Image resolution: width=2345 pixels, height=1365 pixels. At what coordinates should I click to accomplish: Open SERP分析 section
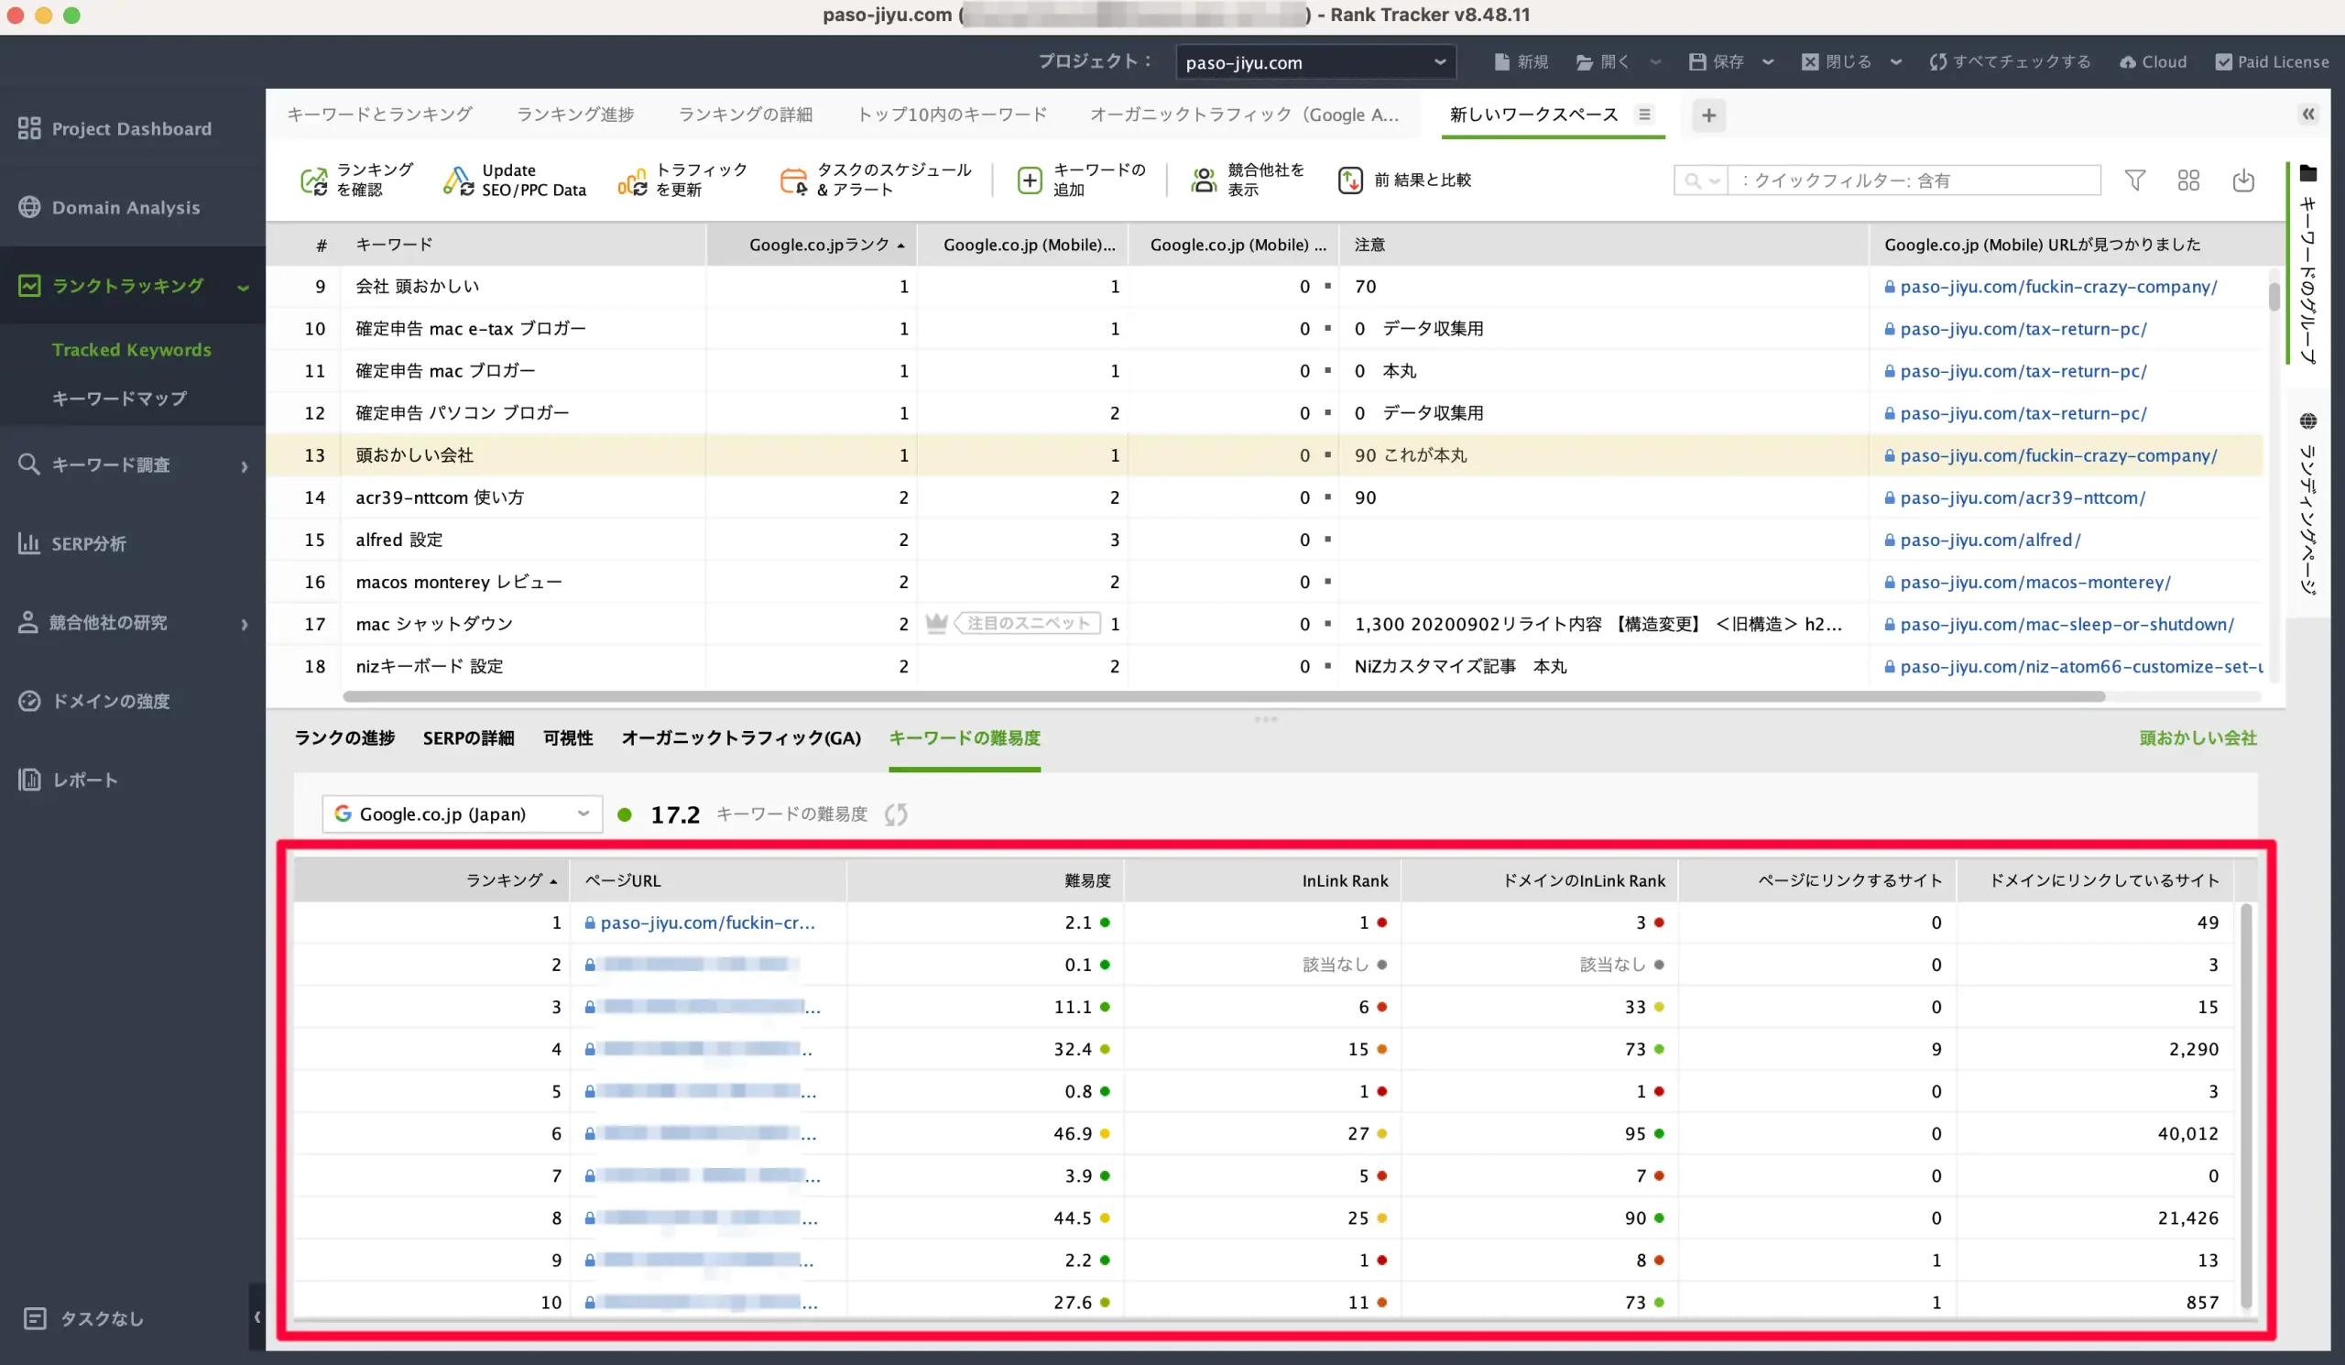tap(71, 543)
